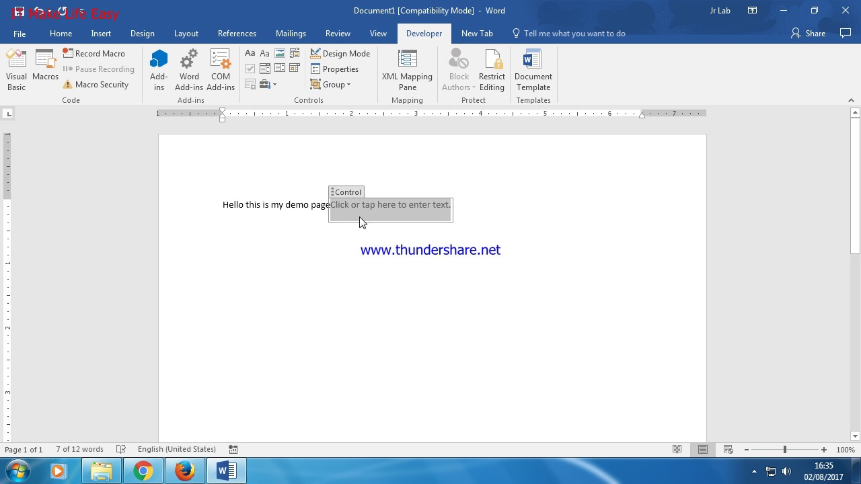Go to the Mailings tab
Screen dimensions: 861x484
291,34
